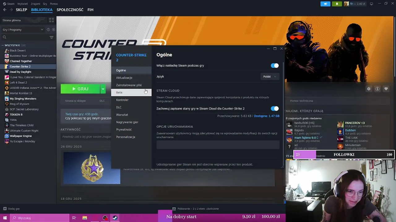Toggle Steam overlay during game switch
Image resolution: width=396 pixels, height=222 pixels.
pyautogui.click(x=275, y=66)
